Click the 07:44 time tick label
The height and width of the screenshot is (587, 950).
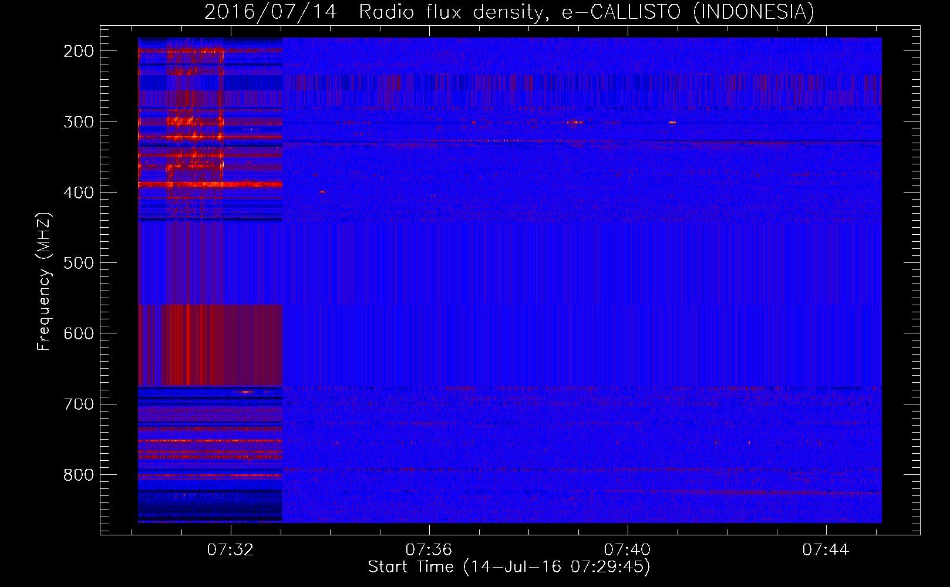[826, 549]
